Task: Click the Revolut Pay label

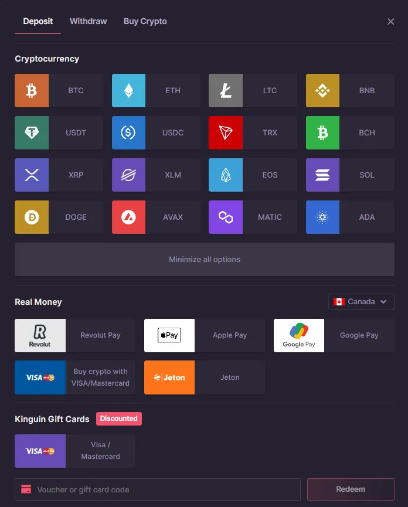Action: (x=101, y=335)
